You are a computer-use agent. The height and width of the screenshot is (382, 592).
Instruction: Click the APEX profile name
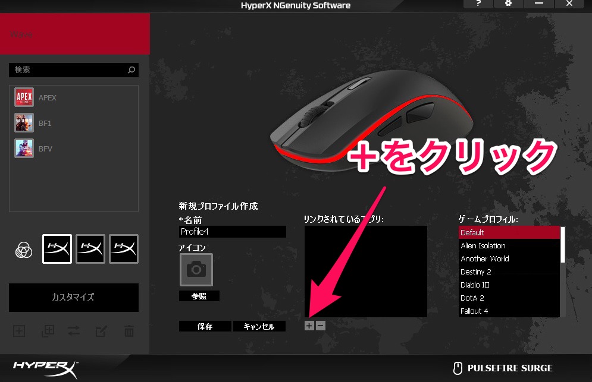pos(47,97)
